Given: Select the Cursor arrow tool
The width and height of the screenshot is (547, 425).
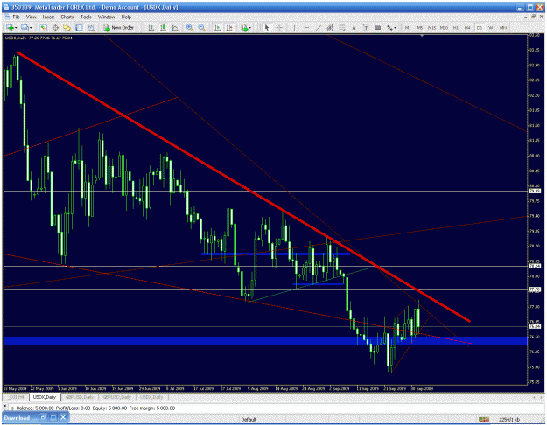Looking at the screenshot, I should click(x=267, y=27).
